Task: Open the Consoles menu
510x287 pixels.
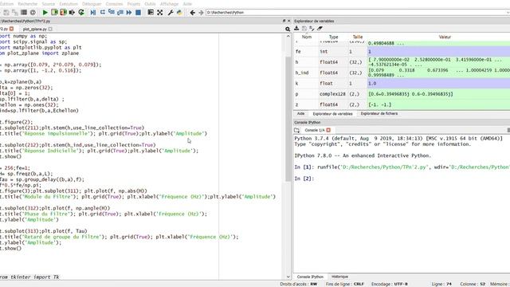Action: 114,4
